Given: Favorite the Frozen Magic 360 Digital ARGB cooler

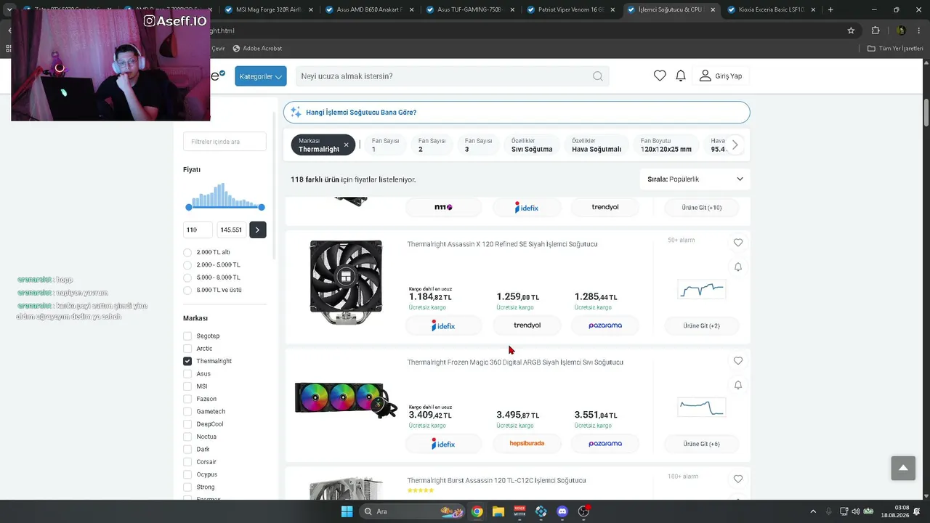Looking at the screenshot, I should point(738,361).
